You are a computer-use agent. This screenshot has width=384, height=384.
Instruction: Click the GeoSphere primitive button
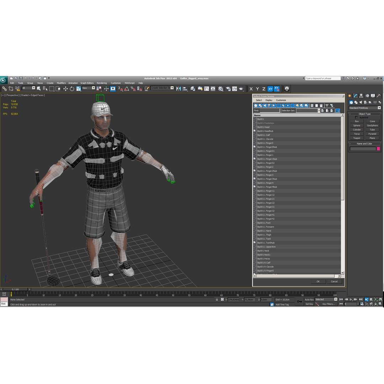[x=372, y=126]
